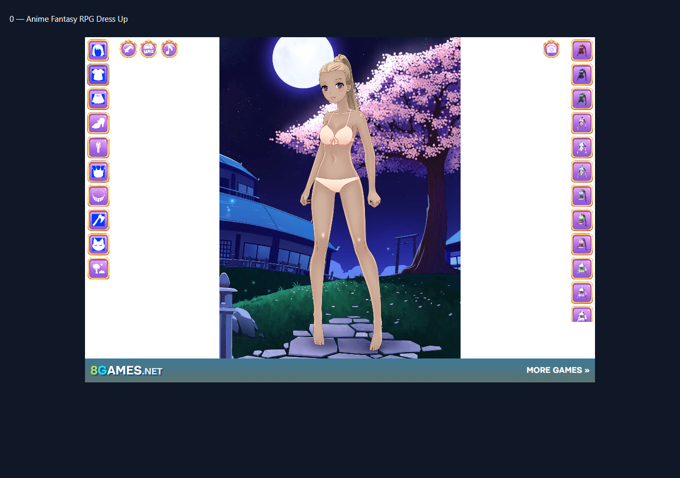Open the hair category
680x478 pixels.
(x=98, y=50)
